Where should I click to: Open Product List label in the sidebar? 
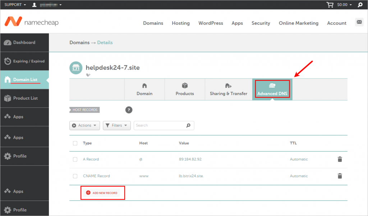point(26,98)
